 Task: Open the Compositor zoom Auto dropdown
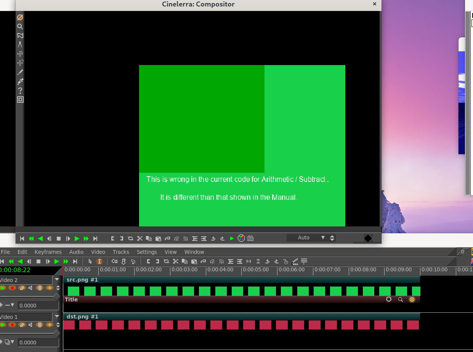click(x=323, y=238)
